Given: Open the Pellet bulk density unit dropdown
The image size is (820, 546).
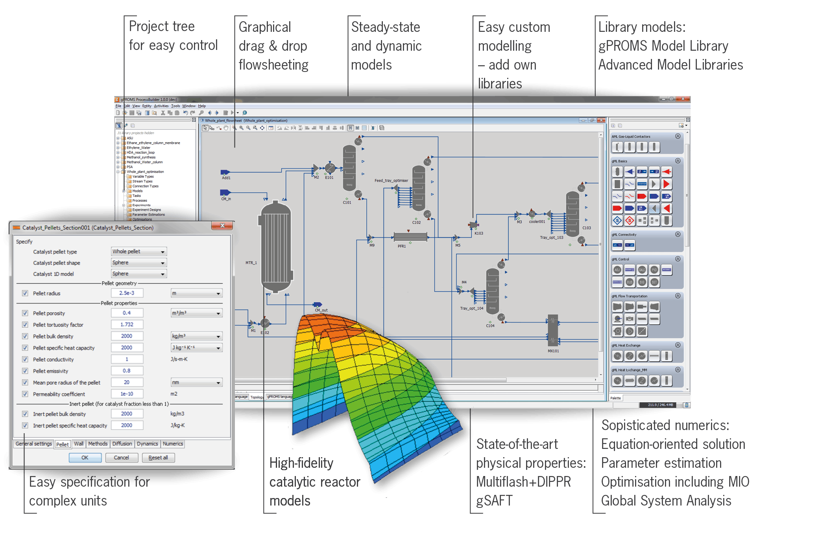Looking at the screenshot, I should click(196, 336).
